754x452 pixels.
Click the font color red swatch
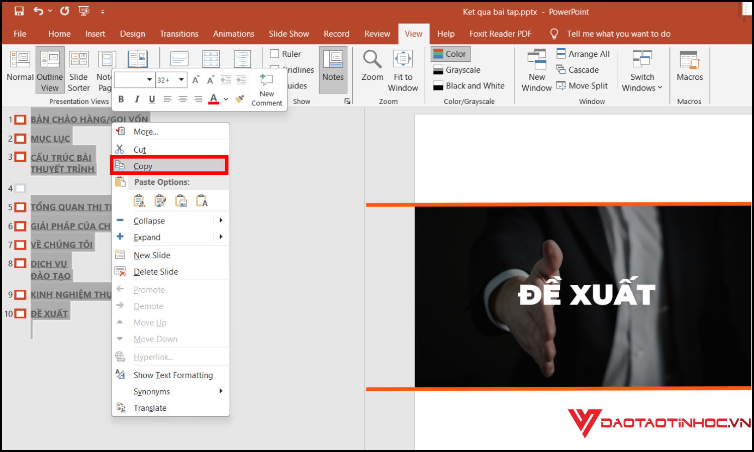(x=214, y=99)
